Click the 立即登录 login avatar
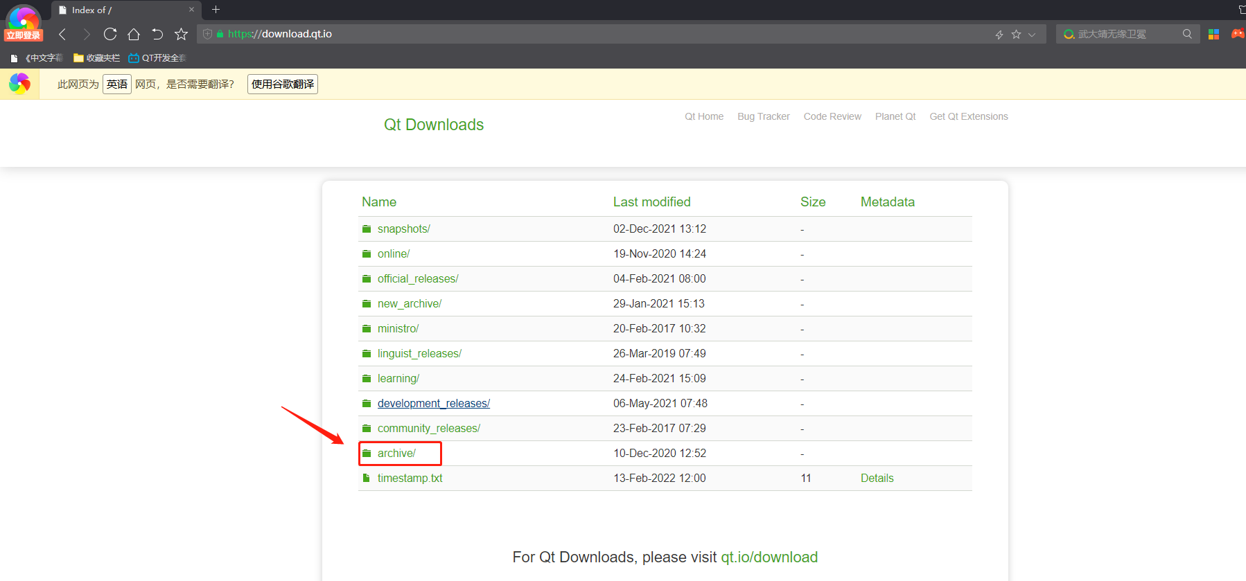The width and height of the screenshot is (1246, 581). [x=24, y=24]
